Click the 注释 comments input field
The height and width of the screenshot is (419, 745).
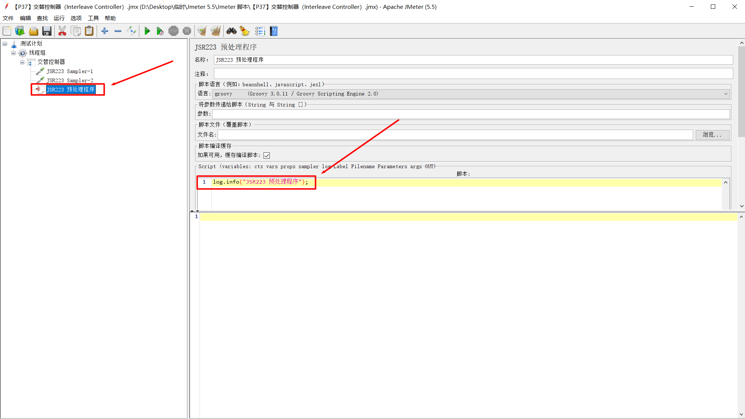click(473, 73)
